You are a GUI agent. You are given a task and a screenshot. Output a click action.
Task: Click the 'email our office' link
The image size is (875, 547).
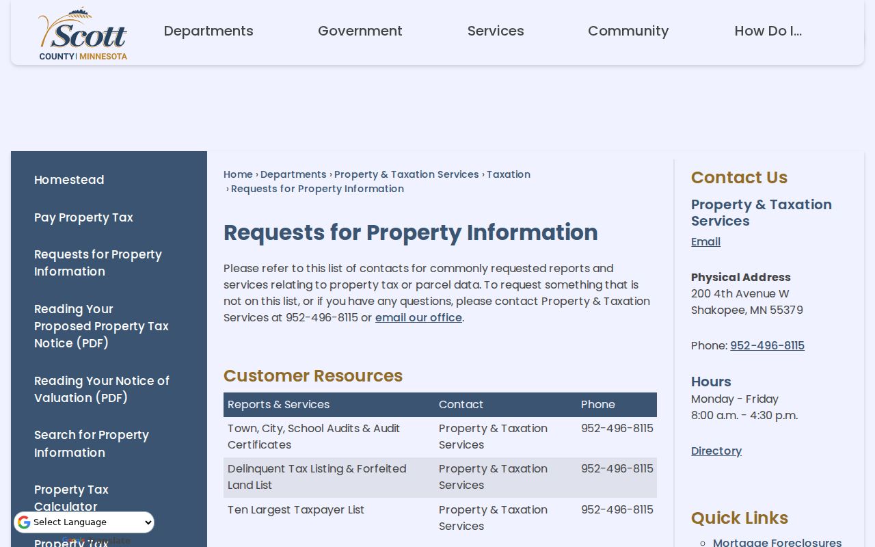click(418, 317)
